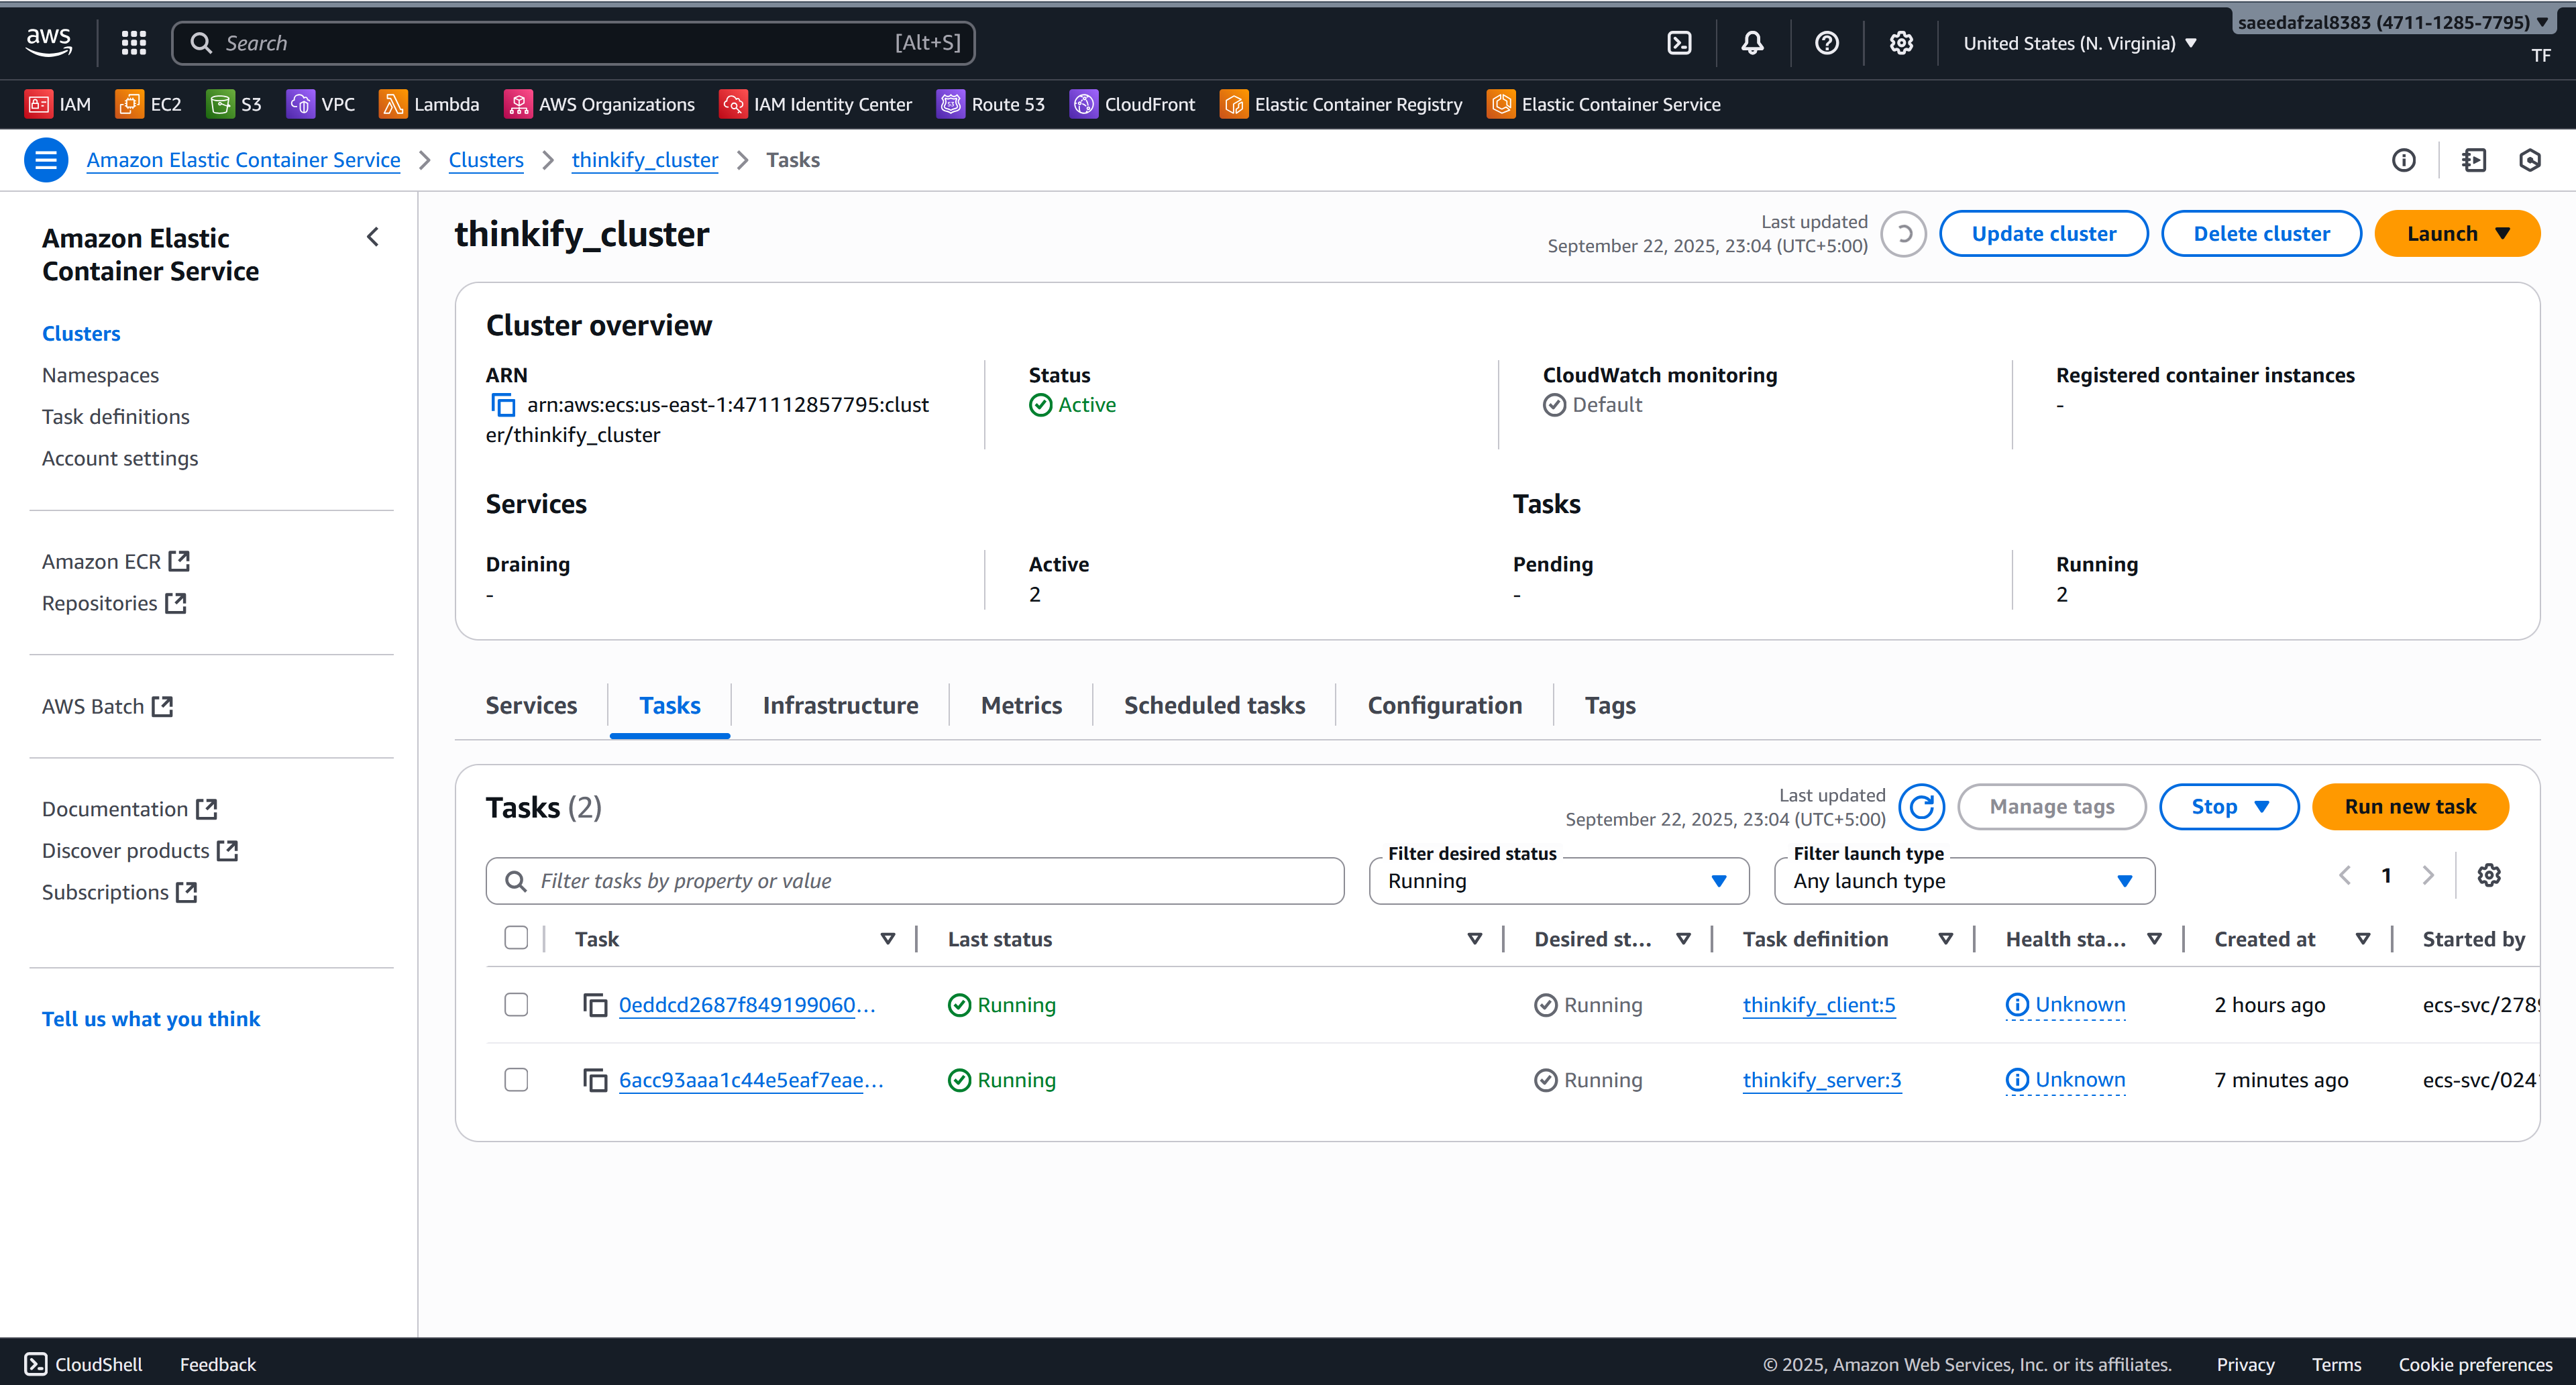The width and height of the screenshot is (2576, 1385).
Task: Open the thinkify_server:3 task definition link
Action: point(1821,1080)
